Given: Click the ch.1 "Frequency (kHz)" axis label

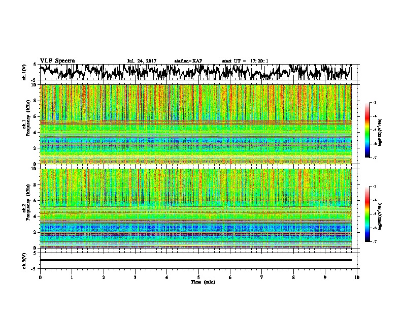Looking at the screenshot, I should point(28,118).
